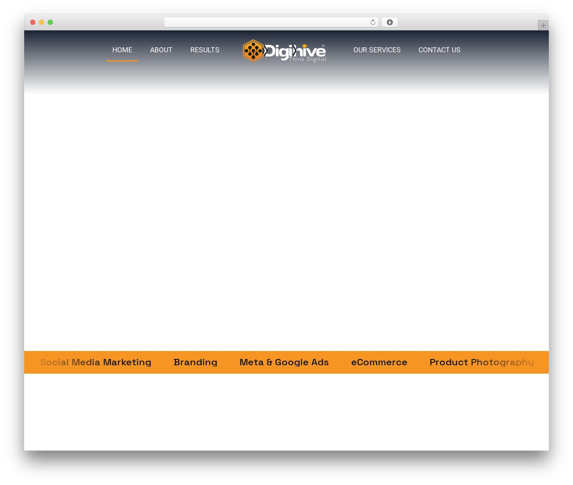This screenshot has width=573, height=485.
Task: Open the OUR SERVICES menu
Action: (x=377, y=50)
